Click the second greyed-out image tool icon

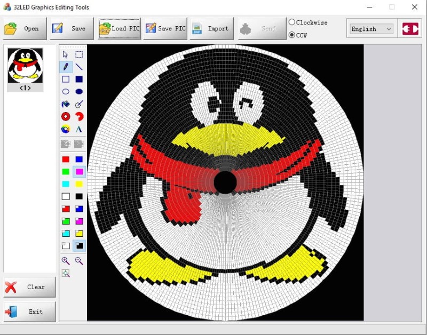point(79,143)
